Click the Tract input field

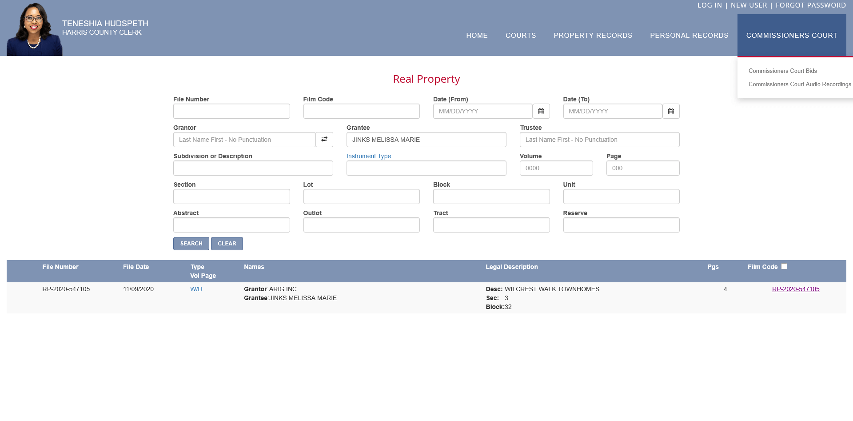tap(491, 225)
